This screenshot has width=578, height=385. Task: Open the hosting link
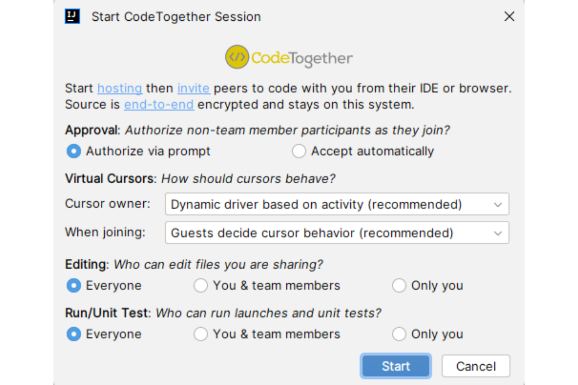120,88
